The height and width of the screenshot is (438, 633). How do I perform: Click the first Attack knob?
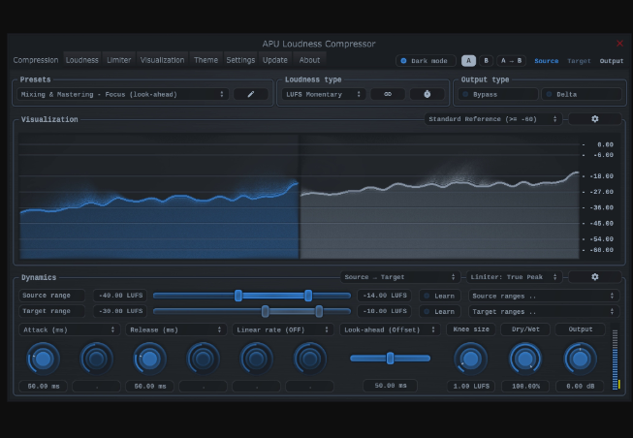click(44, 359)
